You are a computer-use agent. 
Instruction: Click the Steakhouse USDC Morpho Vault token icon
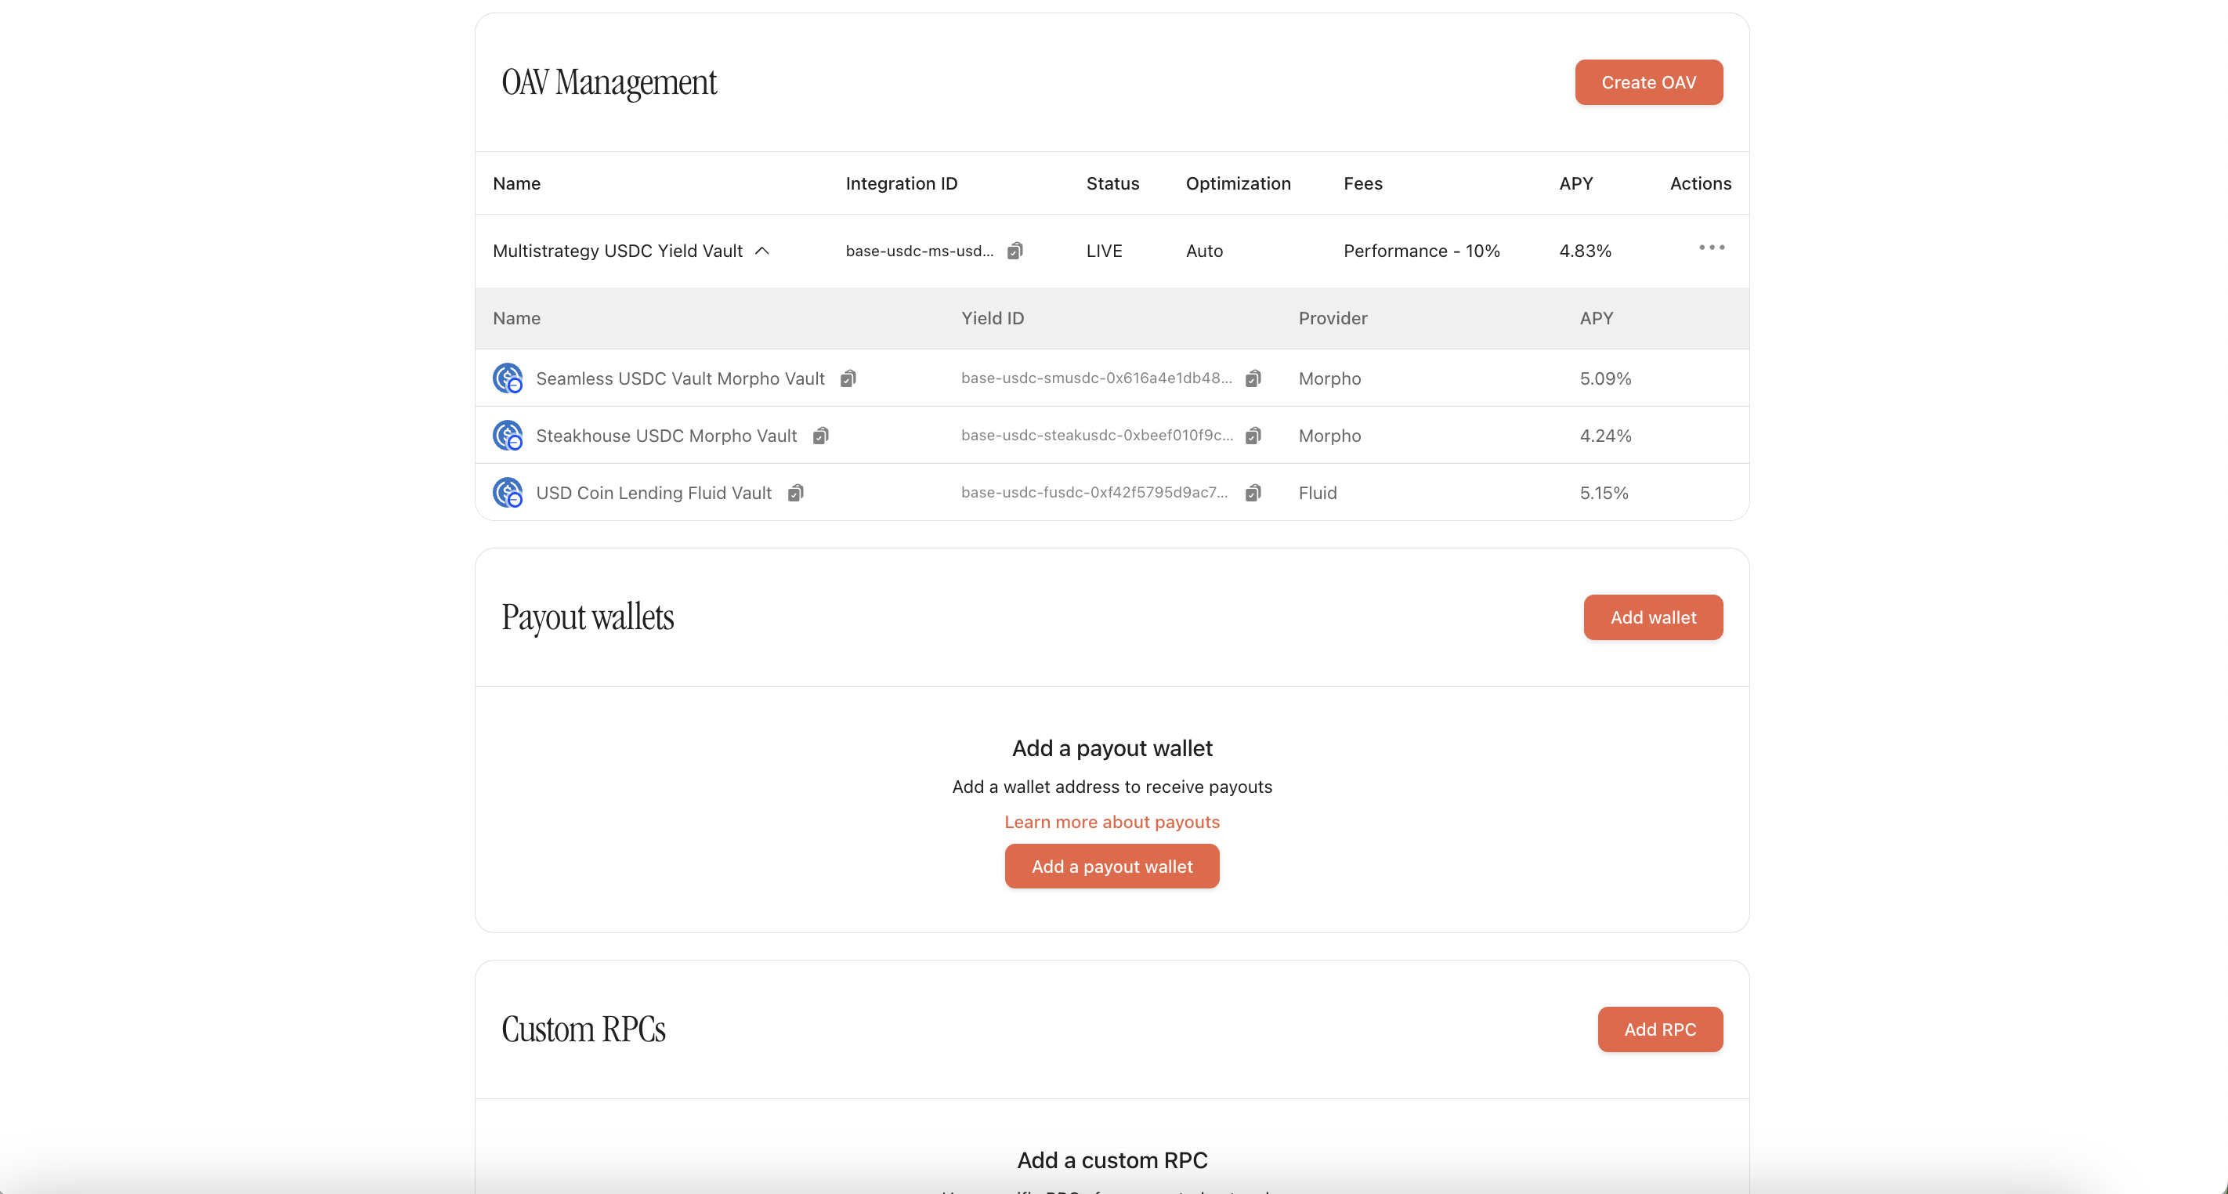click(508, 435)
